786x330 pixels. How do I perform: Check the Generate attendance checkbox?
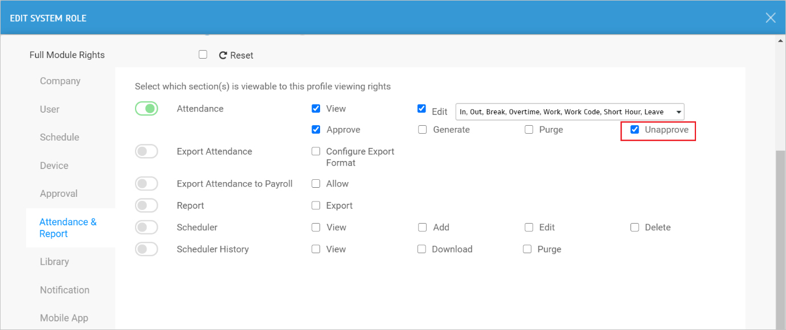click(x=422, y=129)
